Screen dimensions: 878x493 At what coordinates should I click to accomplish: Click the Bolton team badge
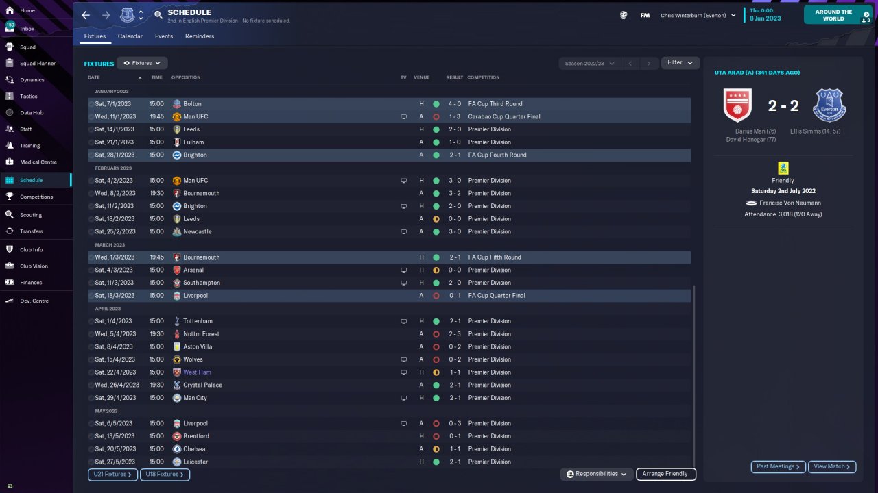click(x=177, y=104)
